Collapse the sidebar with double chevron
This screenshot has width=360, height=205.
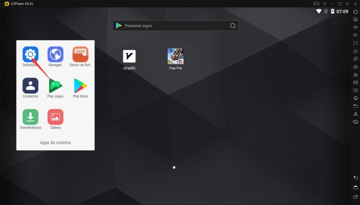coord(355,4)
